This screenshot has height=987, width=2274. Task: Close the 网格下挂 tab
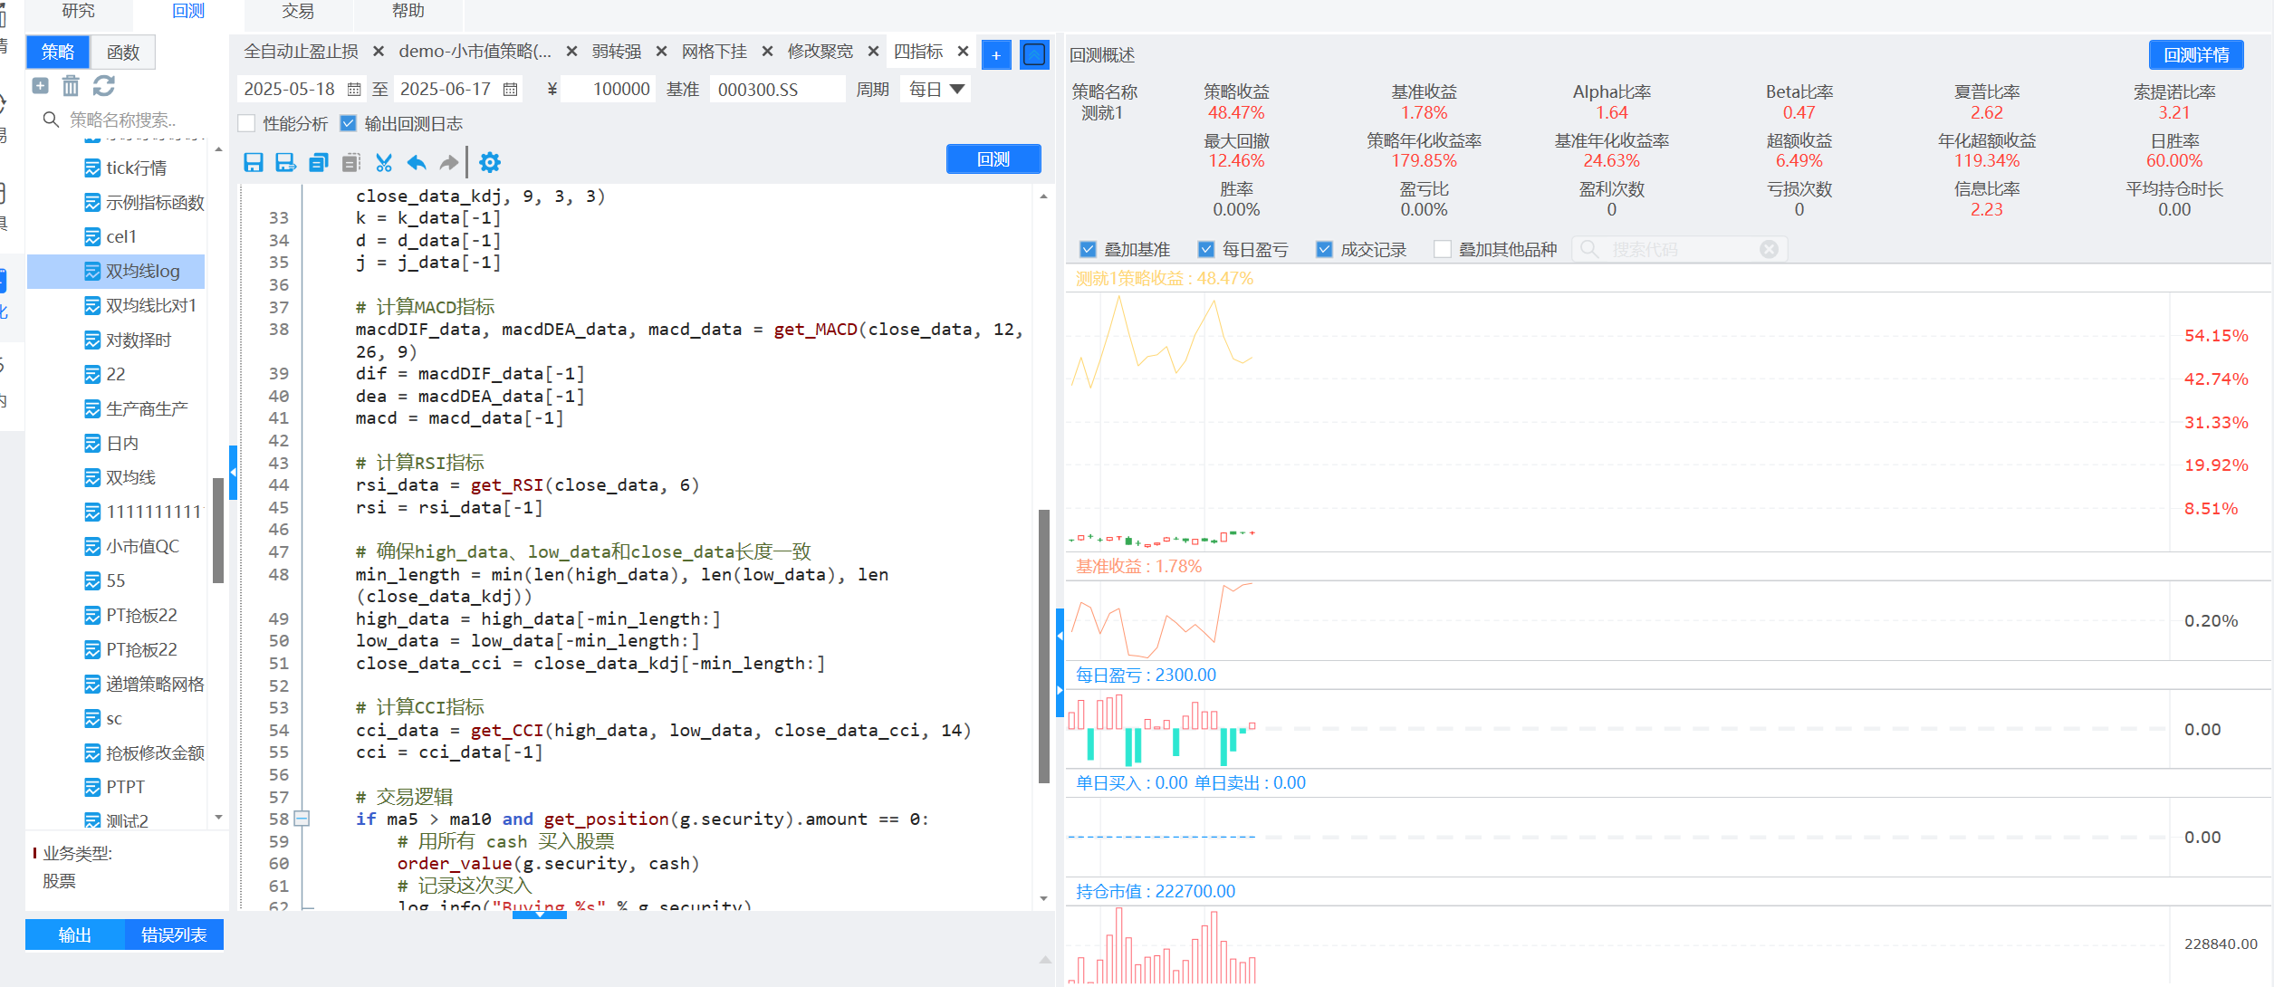767,52
